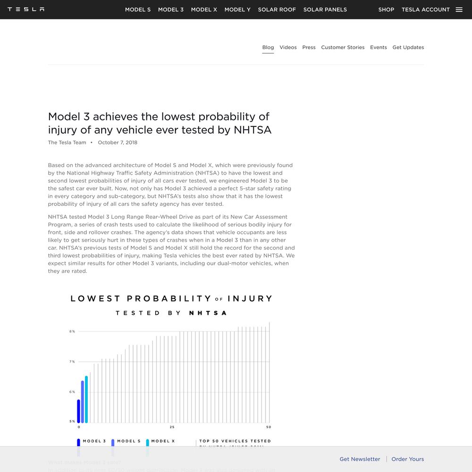Image resolution: width=472 pixels, height=472 pixels.
Task: Click the paragraph starting 'Based on the advanced'
Action: click(170, 185)
